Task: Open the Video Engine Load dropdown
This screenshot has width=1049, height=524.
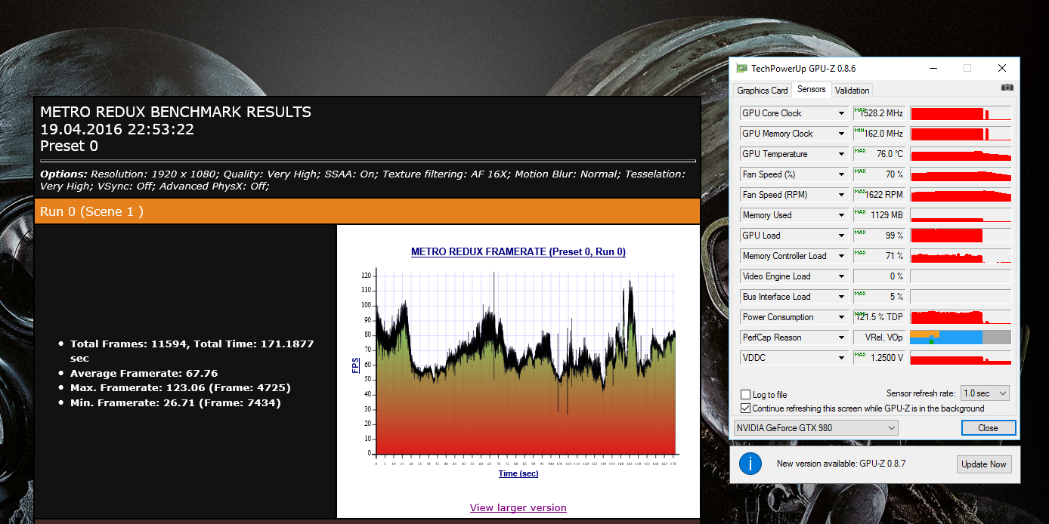Action: [x=842, y=276]
